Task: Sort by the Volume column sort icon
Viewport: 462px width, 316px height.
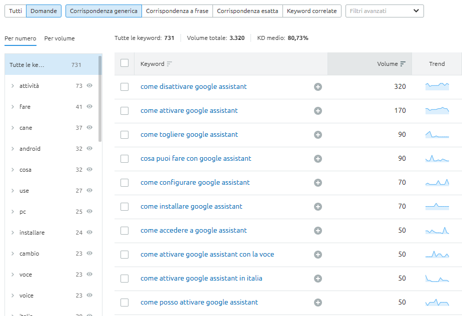Action: 403,64
